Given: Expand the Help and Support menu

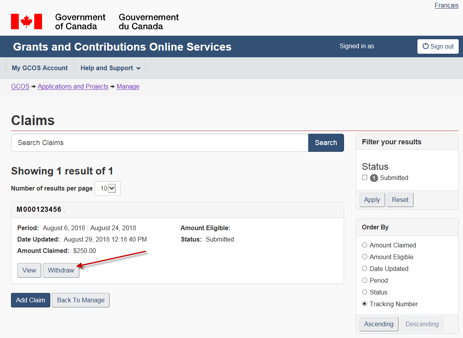Looking at the screenshot, I should pos(110,68).
